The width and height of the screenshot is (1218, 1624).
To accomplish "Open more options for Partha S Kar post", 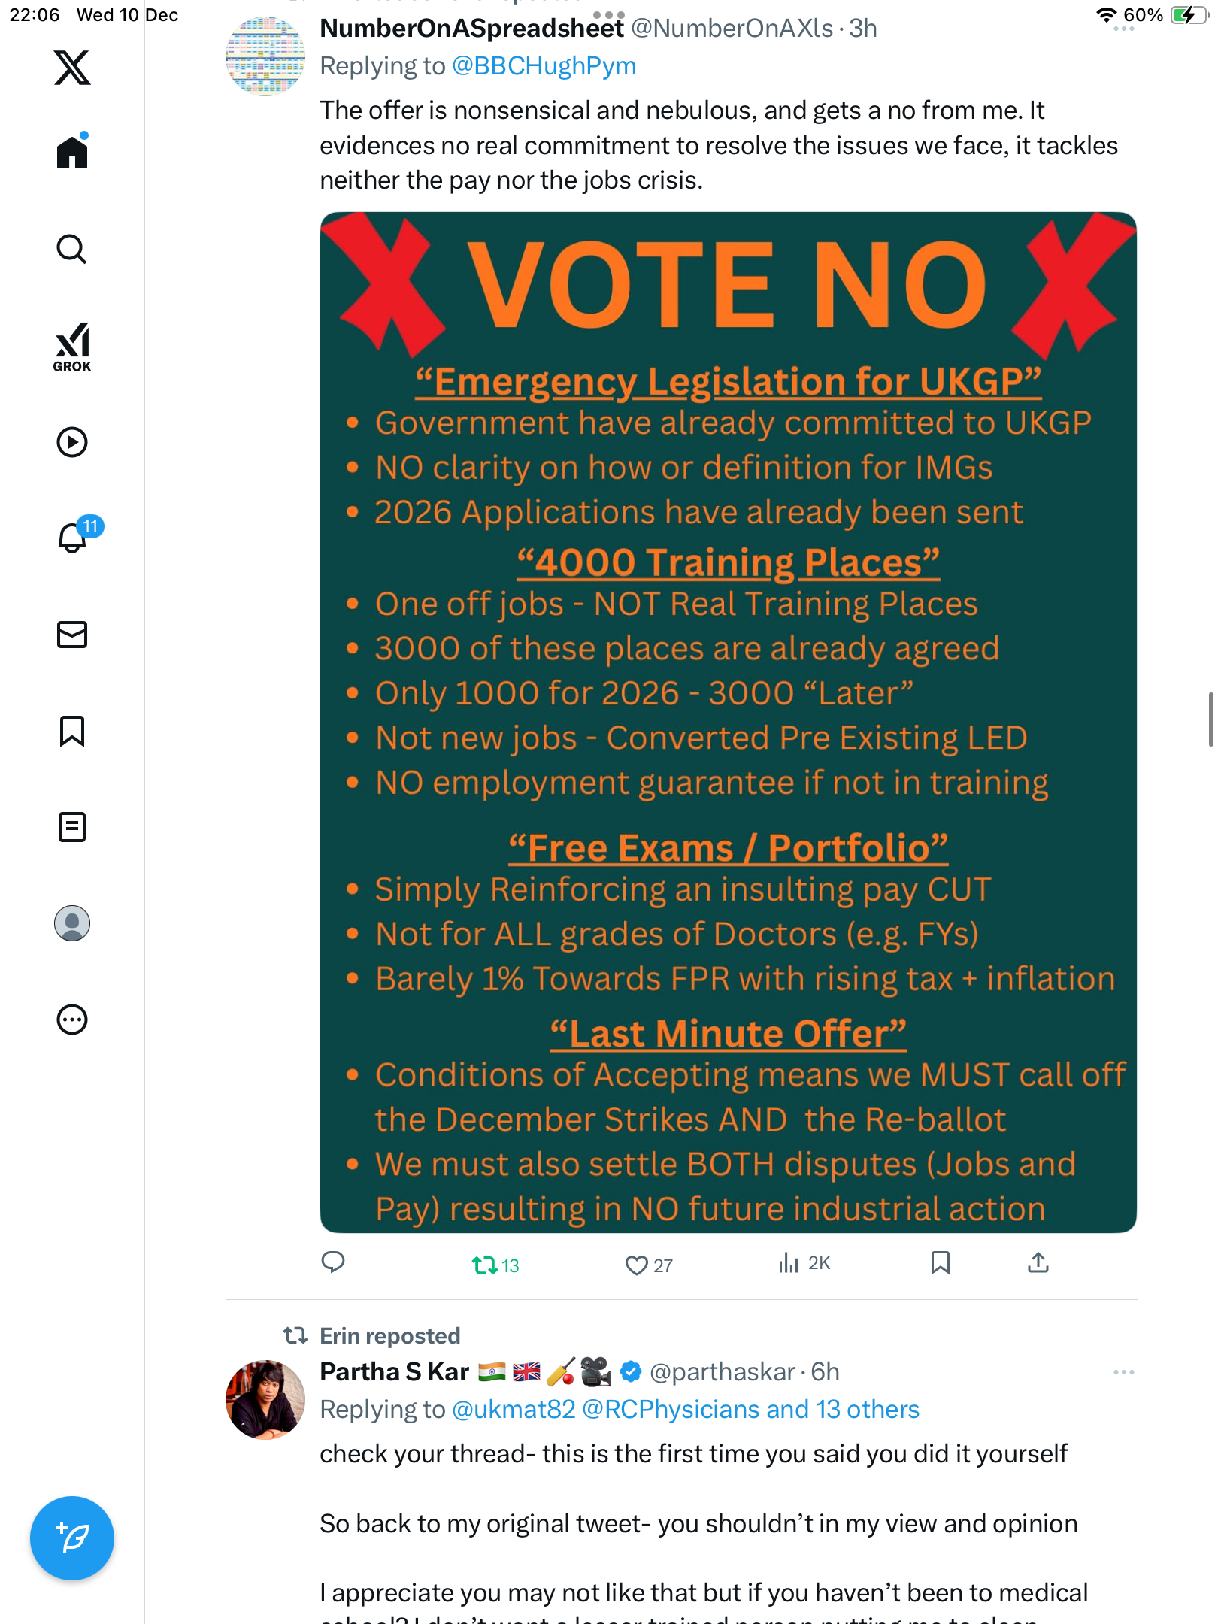I will pyautogui.click(x=1123, y=1372).
